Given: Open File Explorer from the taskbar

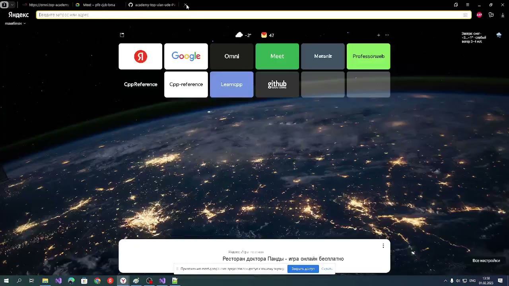Looking at the screenshot, I should (45, 281).
